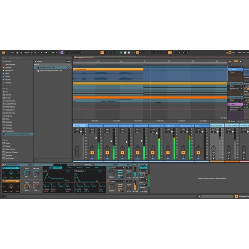Click the track 2 volume fader handle
Screen dimensions: 249x249
(96, 138)
